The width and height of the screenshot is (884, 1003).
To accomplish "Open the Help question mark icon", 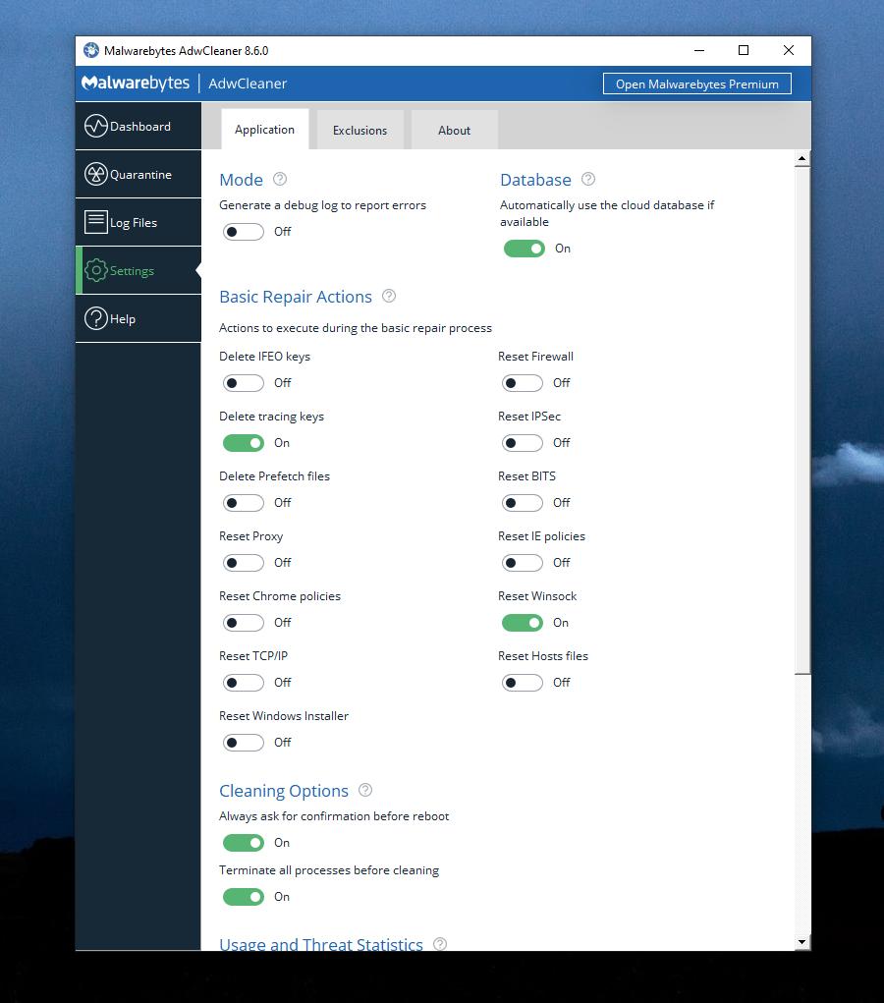I will pos(96,318).
